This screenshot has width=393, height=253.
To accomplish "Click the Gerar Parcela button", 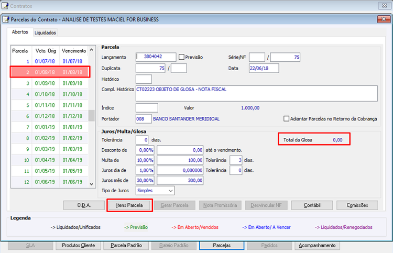I will point(174,205).
